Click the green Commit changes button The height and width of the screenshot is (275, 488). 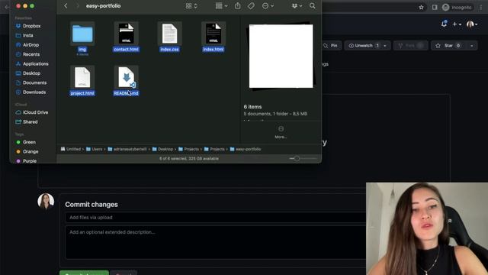point(84,273)
